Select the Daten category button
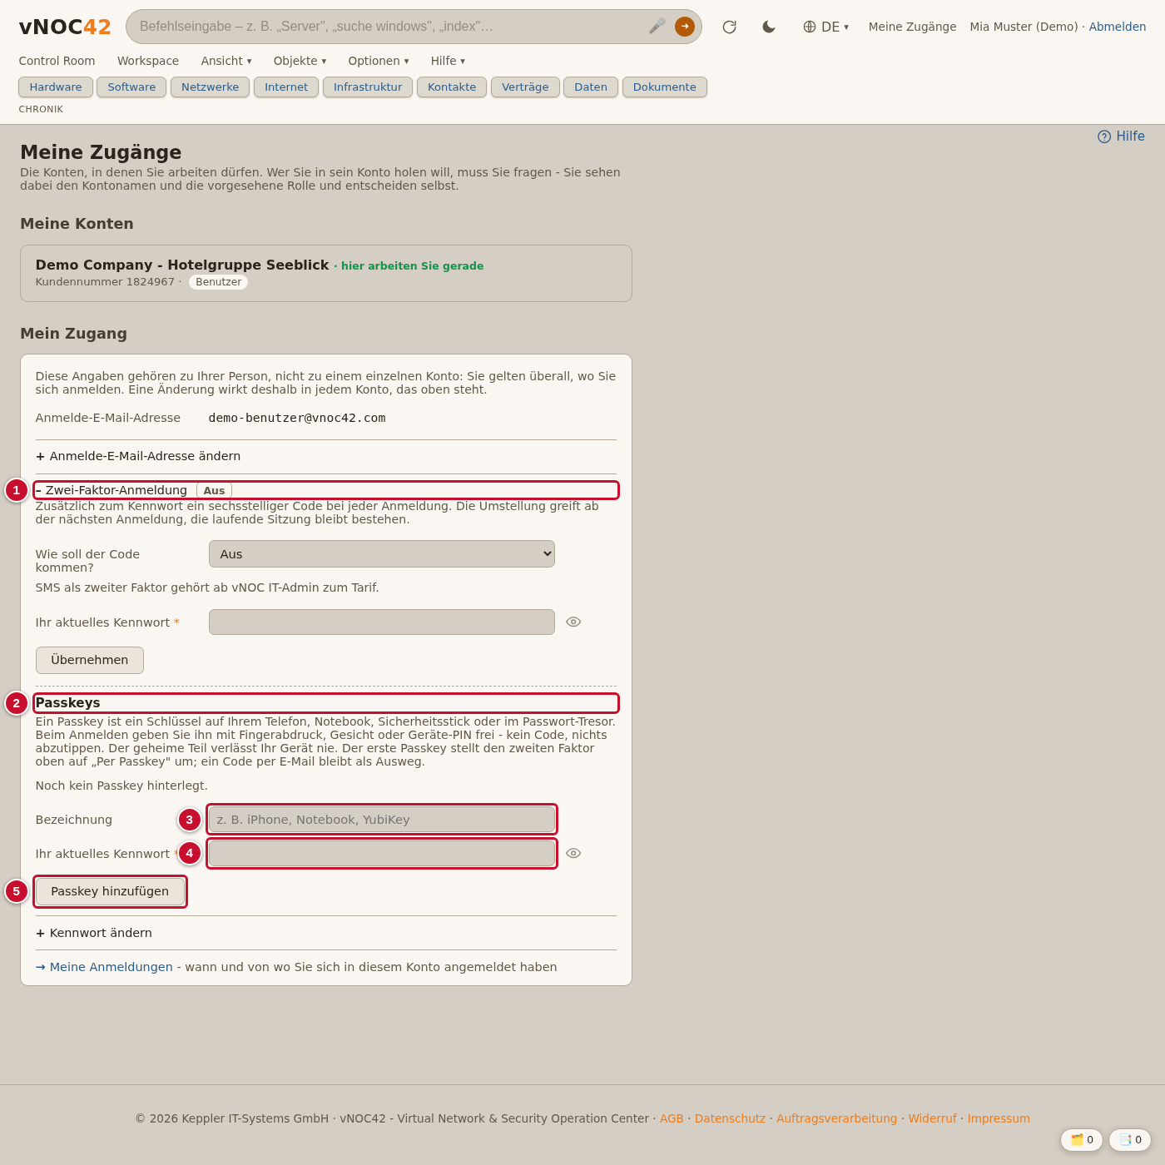 click(591, 87)
